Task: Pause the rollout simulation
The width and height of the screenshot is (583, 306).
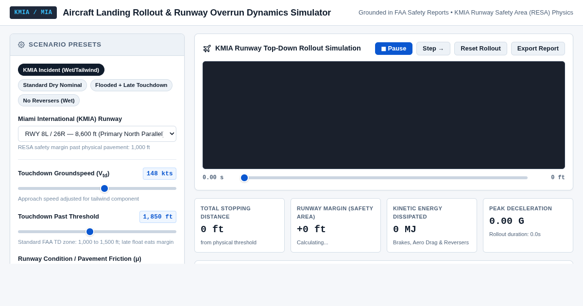Action: point(394,49)
